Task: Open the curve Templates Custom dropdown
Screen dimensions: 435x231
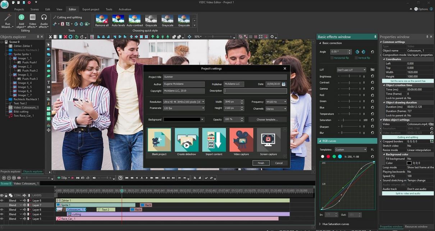Action: click(351, 149)
